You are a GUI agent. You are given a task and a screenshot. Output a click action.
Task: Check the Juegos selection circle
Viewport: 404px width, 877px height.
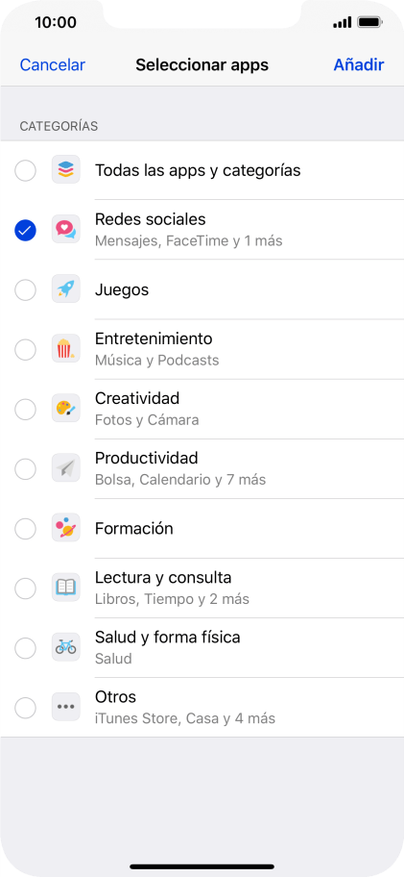tap(25, 289)
